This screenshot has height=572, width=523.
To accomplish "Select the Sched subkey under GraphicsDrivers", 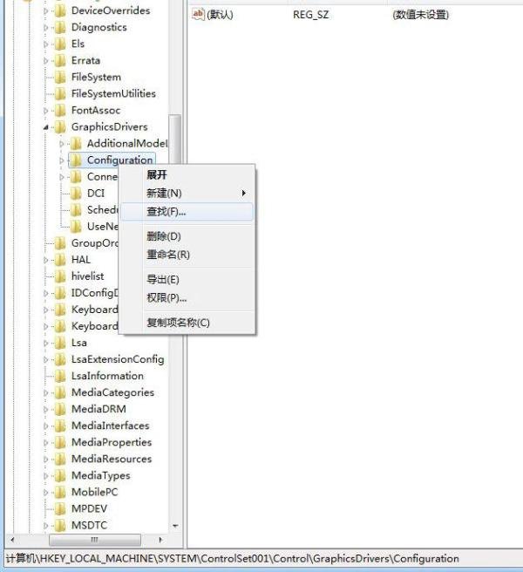I will 103,210.
